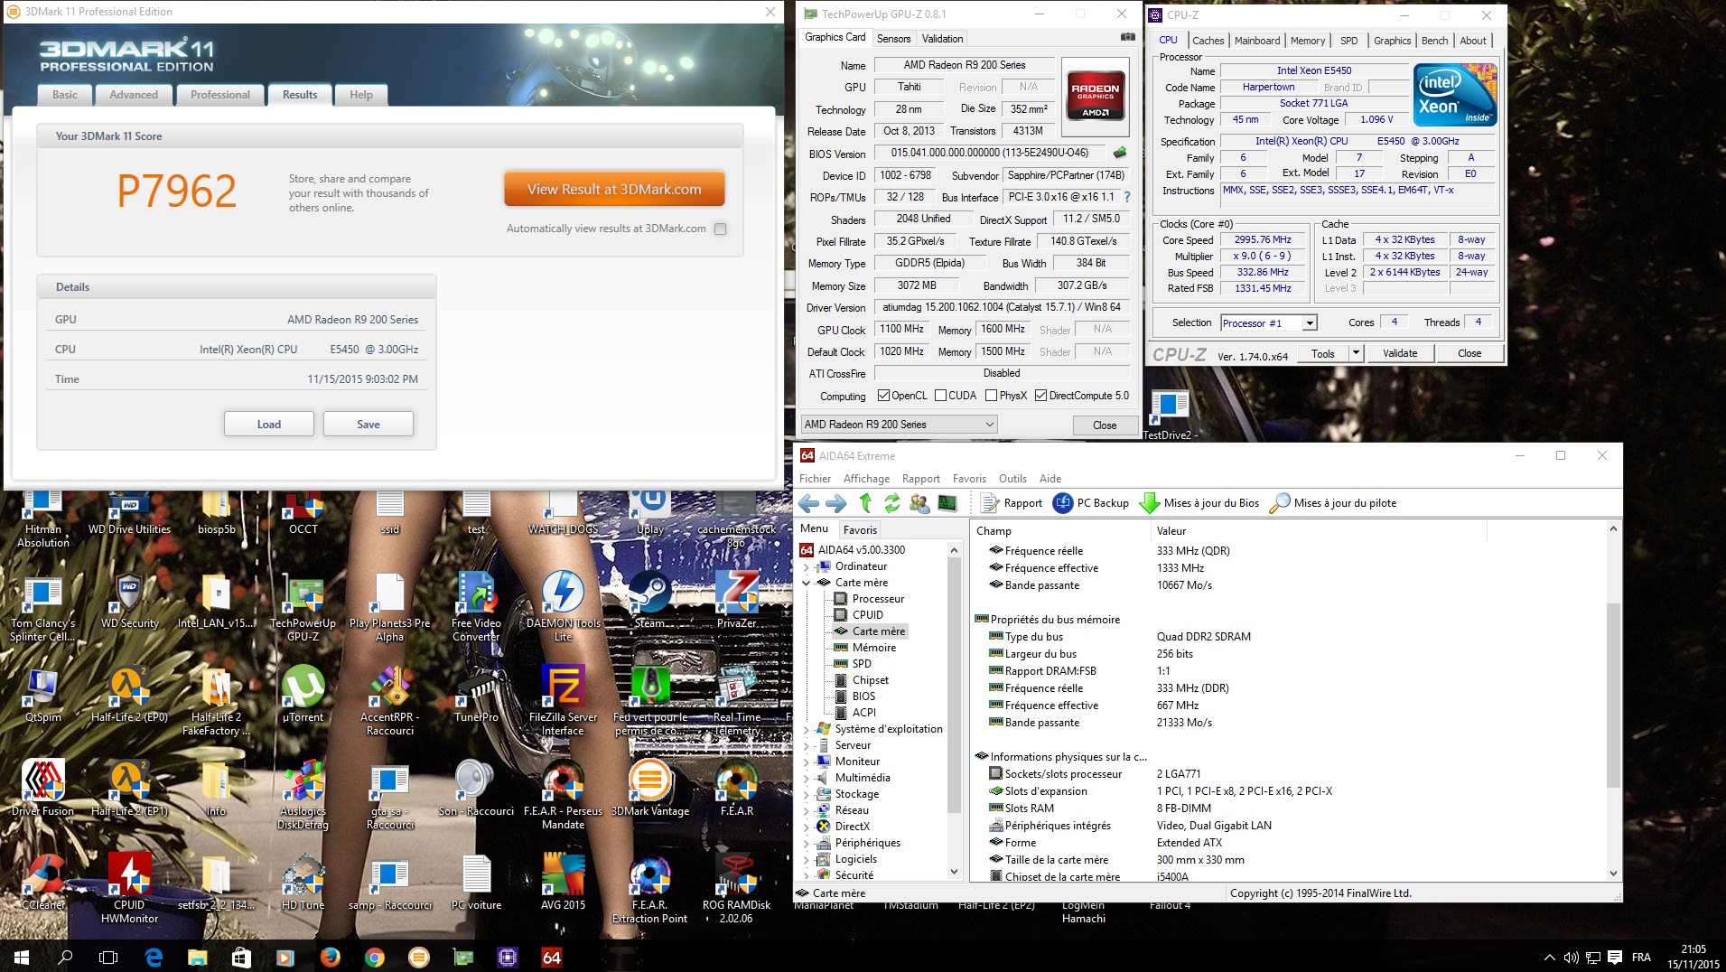Viewport: 1726px width, 972px height.
Task: Toggle PhysX checkbox in GPU-Z
Action: (x=991, y=396)
